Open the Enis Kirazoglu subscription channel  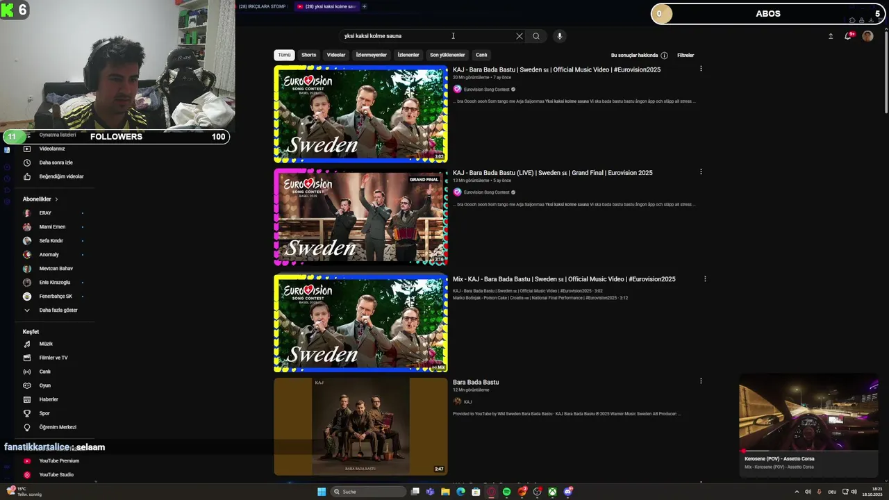point(54,283)
